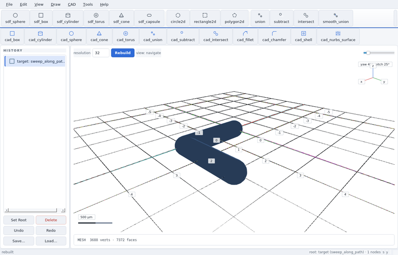The image size is (398, 255).
Task: Click the Rebuild button
Action: click(122, 53)
